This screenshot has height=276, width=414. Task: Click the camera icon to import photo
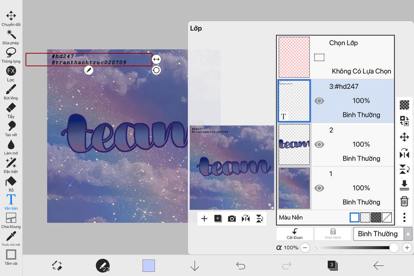pos(232,219)
